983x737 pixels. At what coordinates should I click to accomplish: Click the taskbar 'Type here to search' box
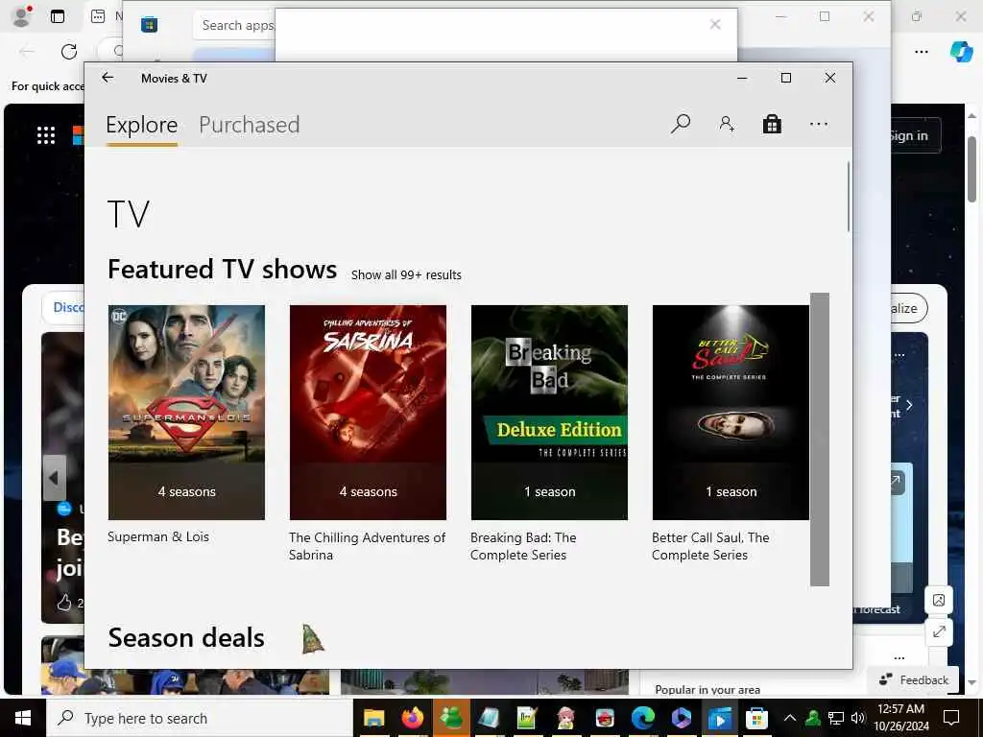point(200,718)
